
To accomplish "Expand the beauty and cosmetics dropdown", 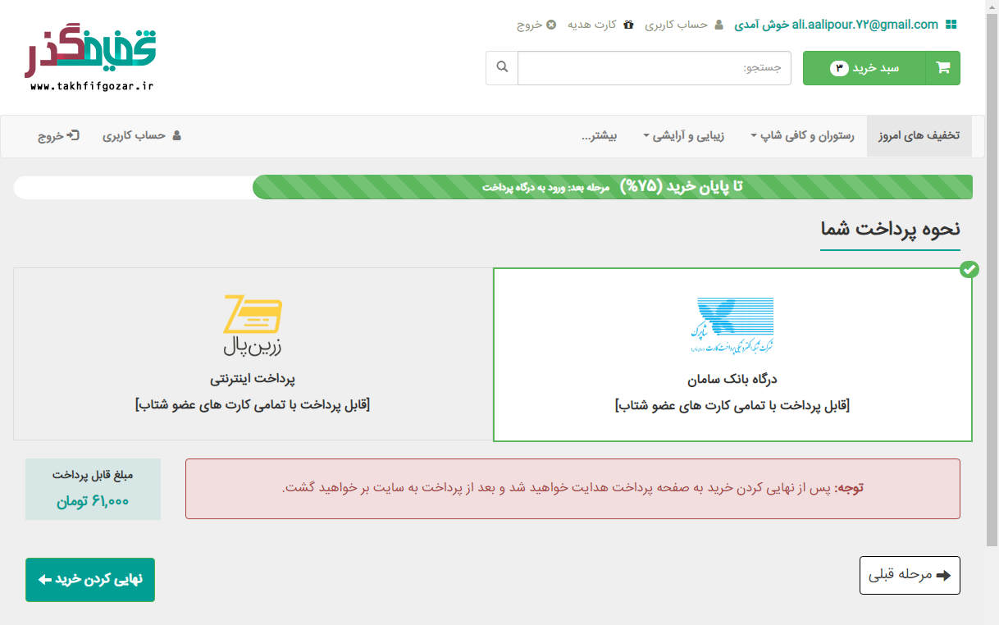I will (x=683, y=136).
